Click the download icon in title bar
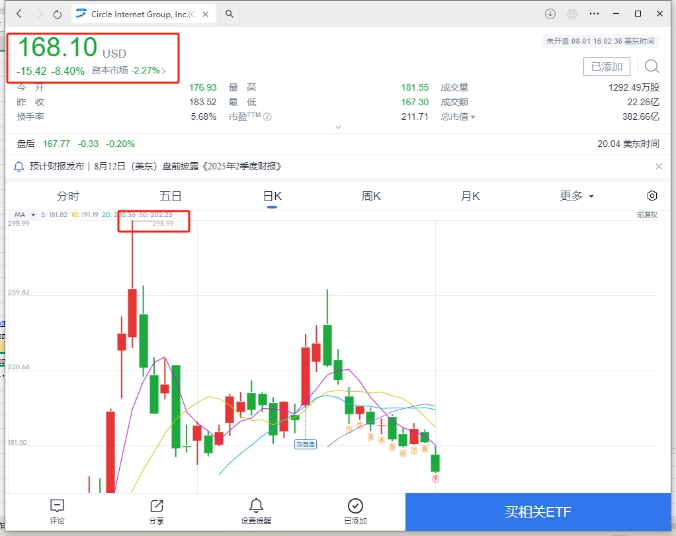 [550, 14]
